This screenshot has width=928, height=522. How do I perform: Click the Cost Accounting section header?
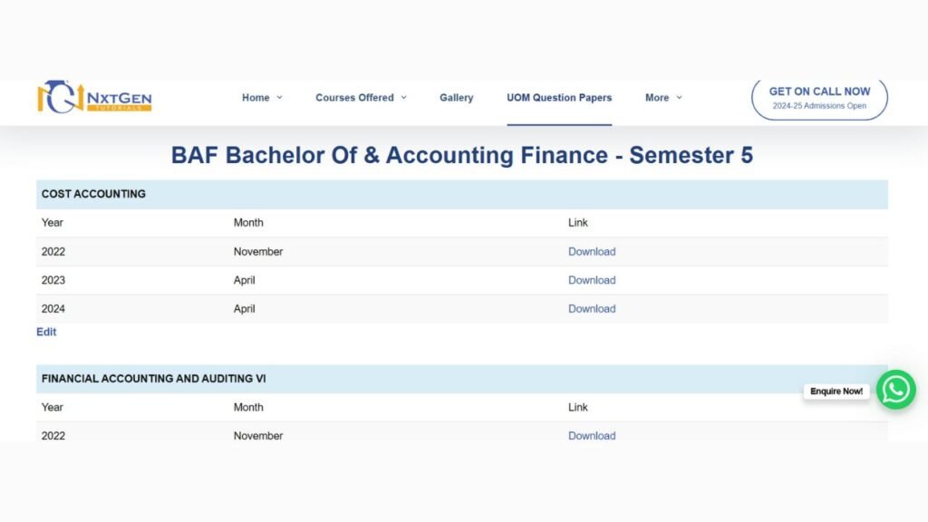click(93, 194)
